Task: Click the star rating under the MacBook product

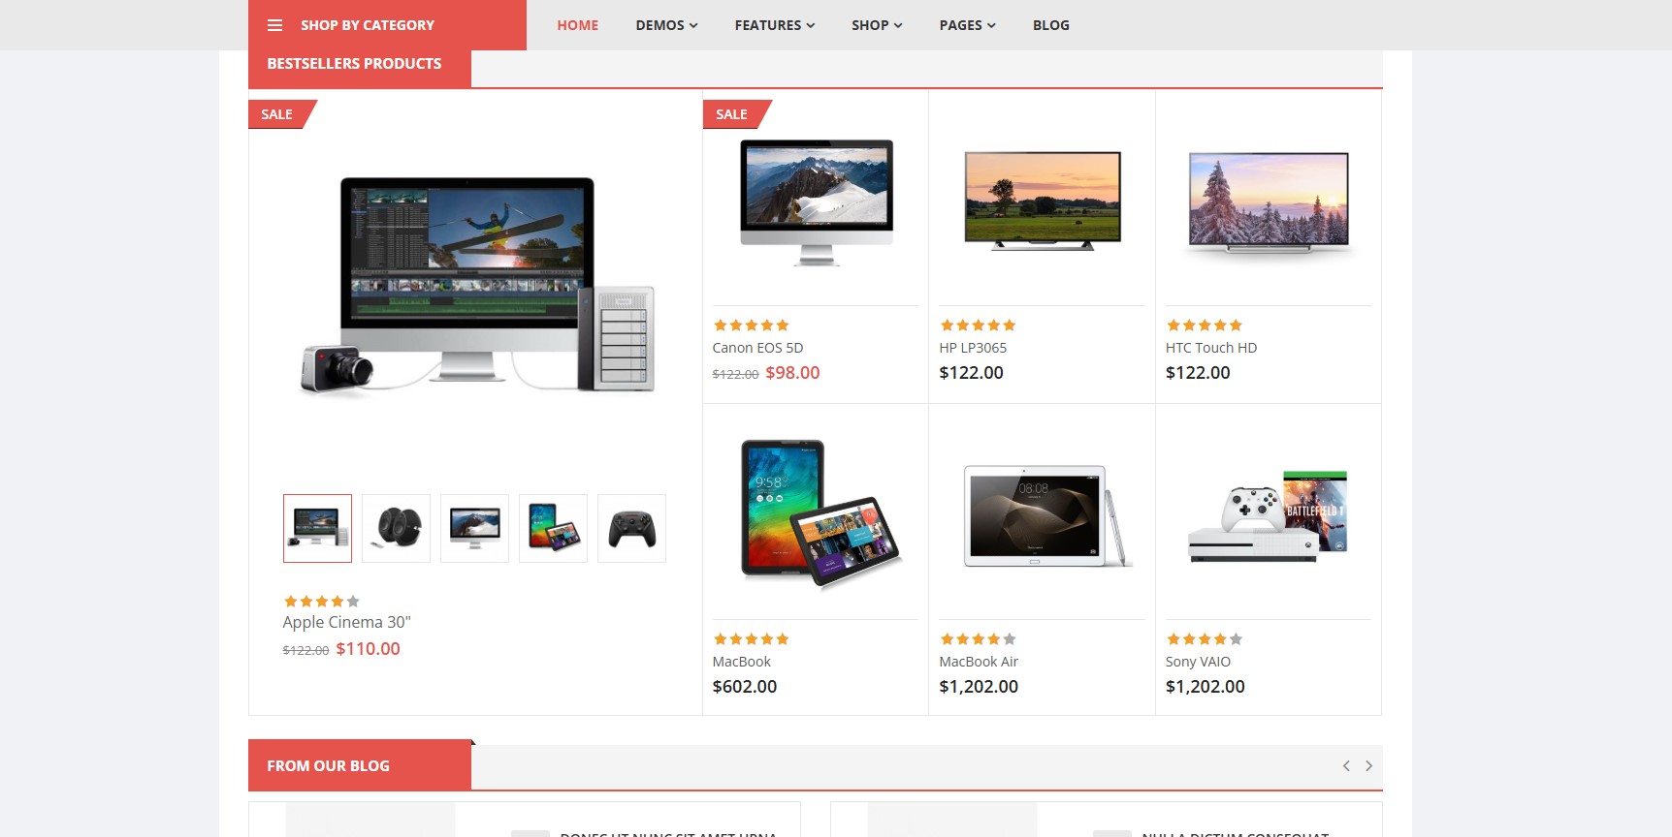Action: pyautogui.click(x=751, y=639)
